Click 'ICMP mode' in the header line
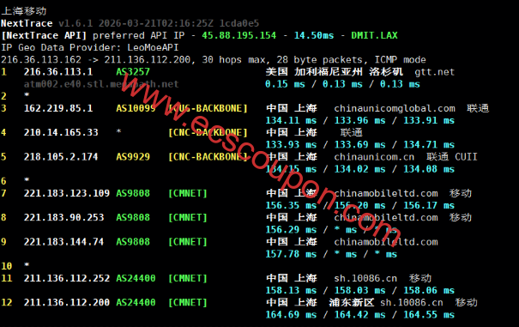The image size is (519, 327). [x=400, y=59]
